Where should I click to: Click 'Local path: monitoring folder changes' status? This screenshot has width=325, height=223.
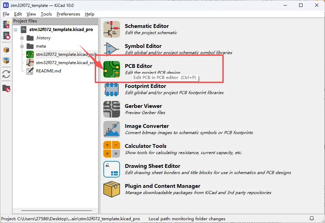coord(187,219)
